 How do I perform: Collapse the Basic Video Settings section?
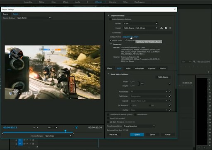tap(108, 74)
